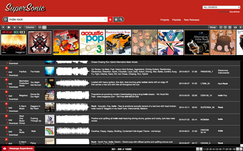The image size is (243, 151).
Task: Click the rainbow cover of Walk track
Action: (50, 131)
